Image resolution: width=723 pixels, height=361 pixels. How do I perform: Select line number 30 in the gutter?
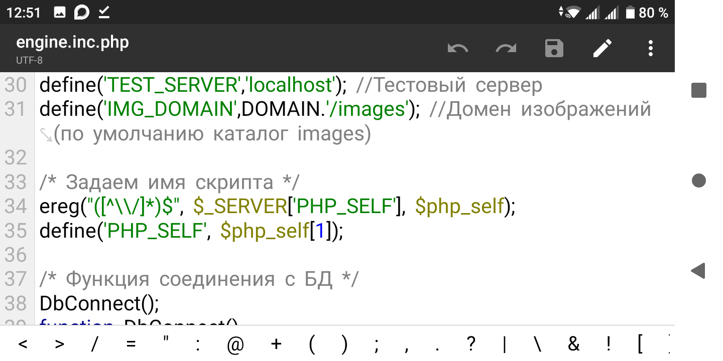pyautogui.click(x=16, y=85)
